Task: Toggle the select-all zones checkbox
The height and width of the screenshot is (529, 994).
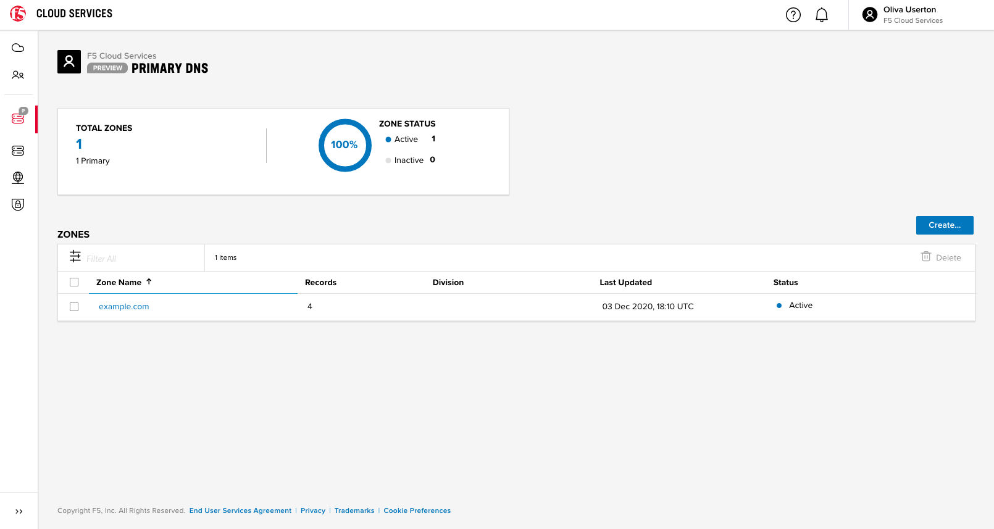Action: tap(74, 282)
